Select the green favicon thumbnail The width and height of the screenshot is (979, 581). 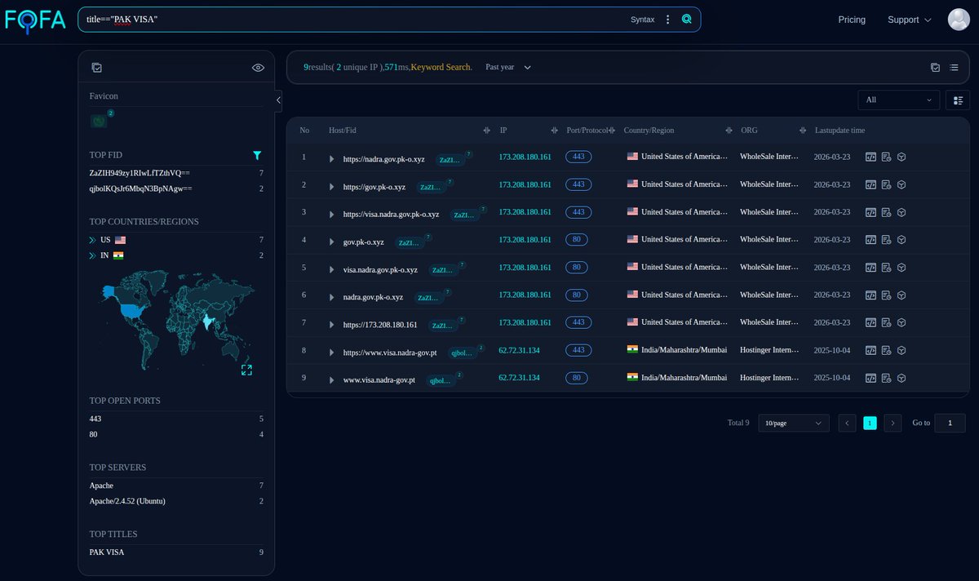(x=98, y=121)
